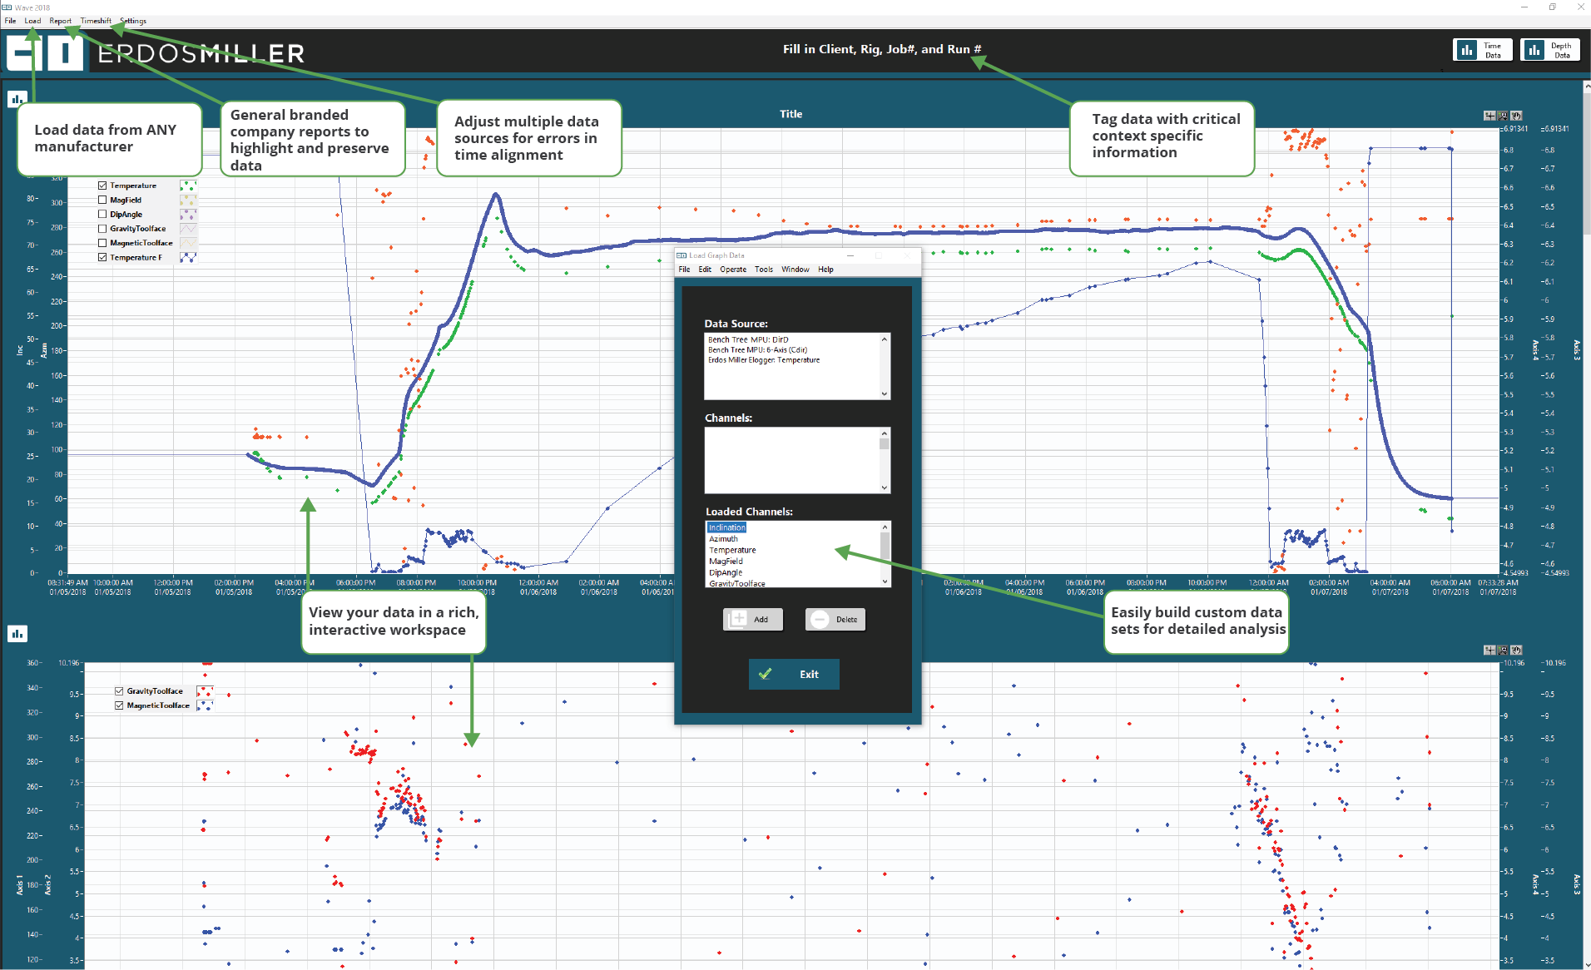Viewport: 1591px width, 970px height.
Task: Select Bench Tree MPU: DirD data source
Action: 748,339
